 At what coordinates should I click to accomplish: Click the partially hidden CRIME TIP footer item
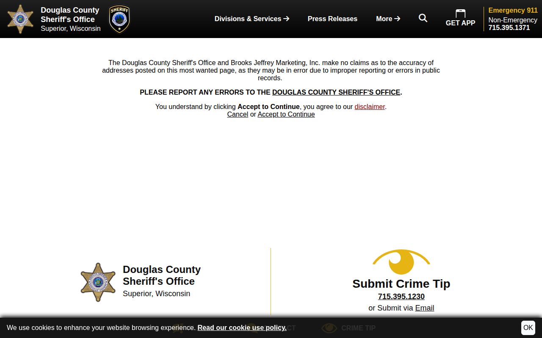tap(348, 328)
